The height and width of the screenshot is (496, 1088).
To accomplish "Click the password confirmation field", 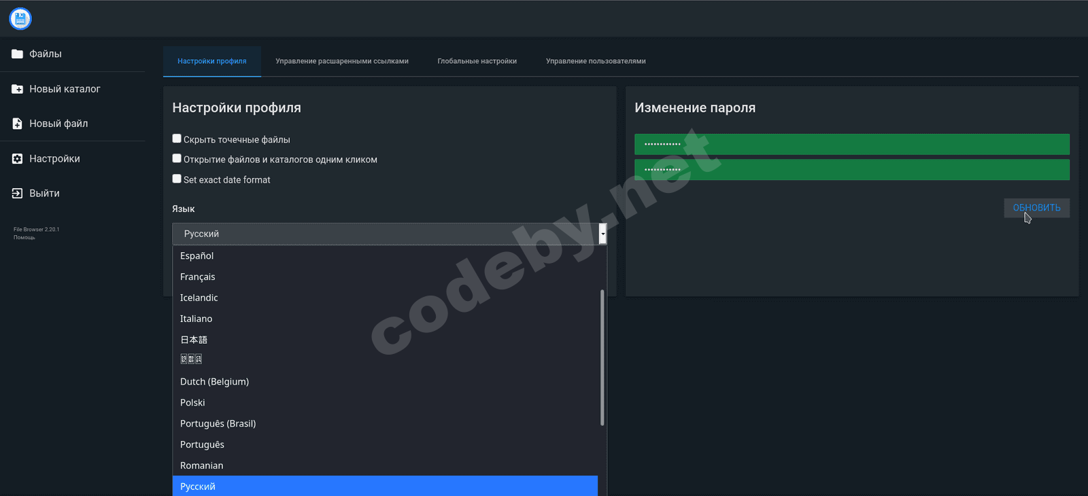I will pyautogui.click(x=852, y=169).
